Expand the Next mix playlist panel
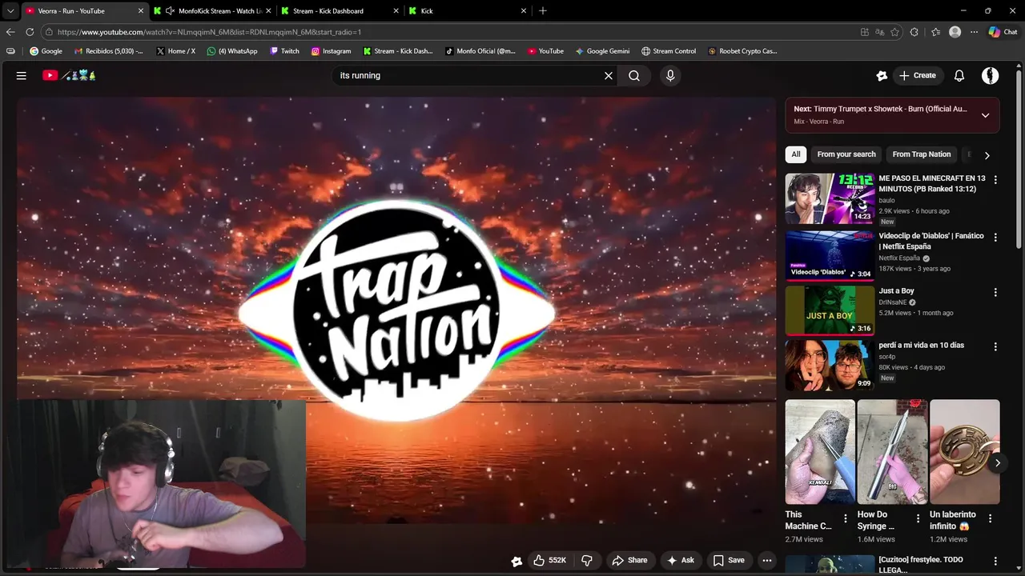The width and height of the screenshot is (1025, 576). click(x=985, y=115)
